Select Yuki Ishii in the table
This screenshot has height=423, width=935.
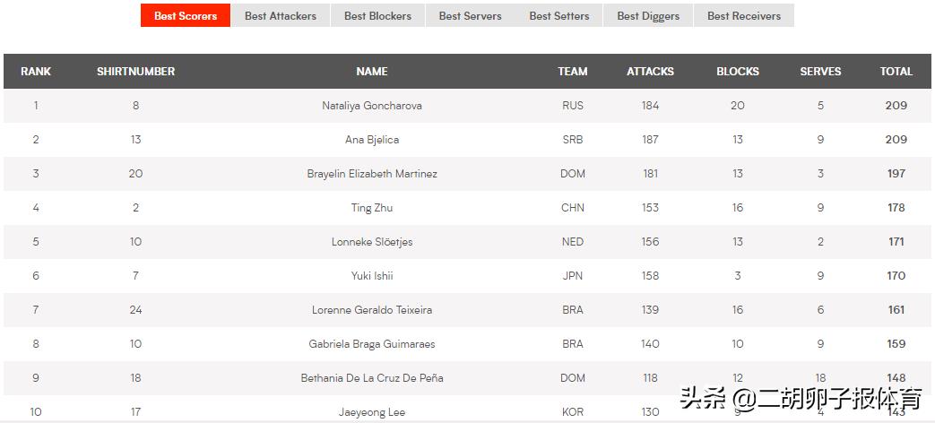click(372, 275)
